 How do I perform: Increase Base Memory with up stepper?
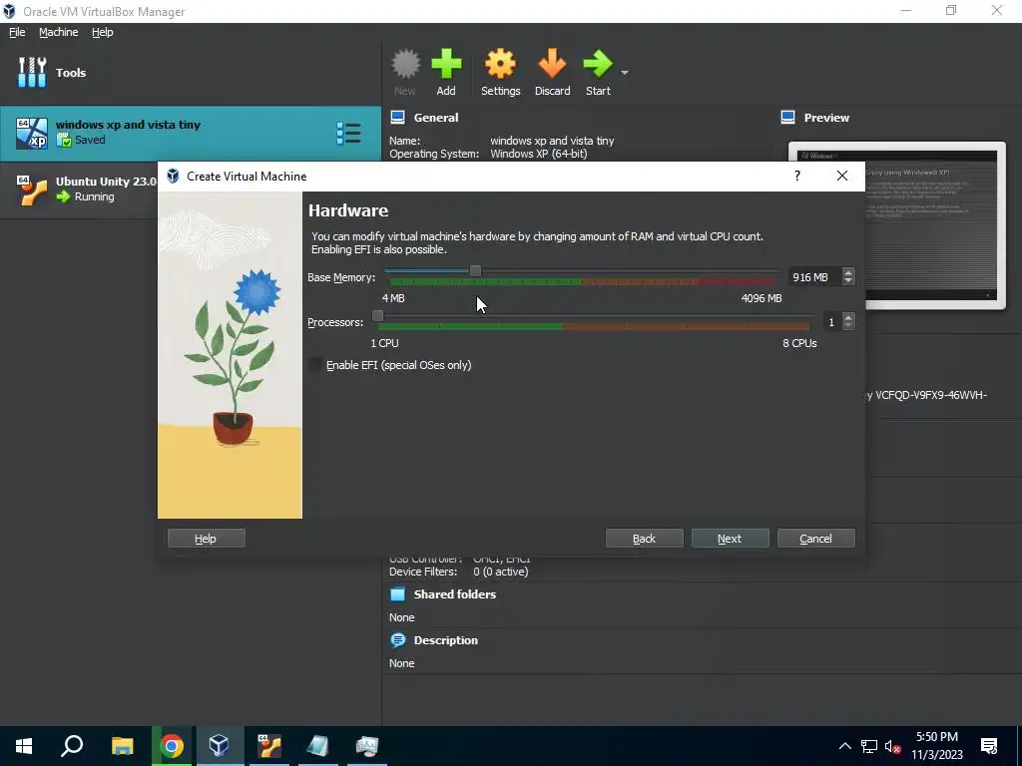[x=848, y=273]
